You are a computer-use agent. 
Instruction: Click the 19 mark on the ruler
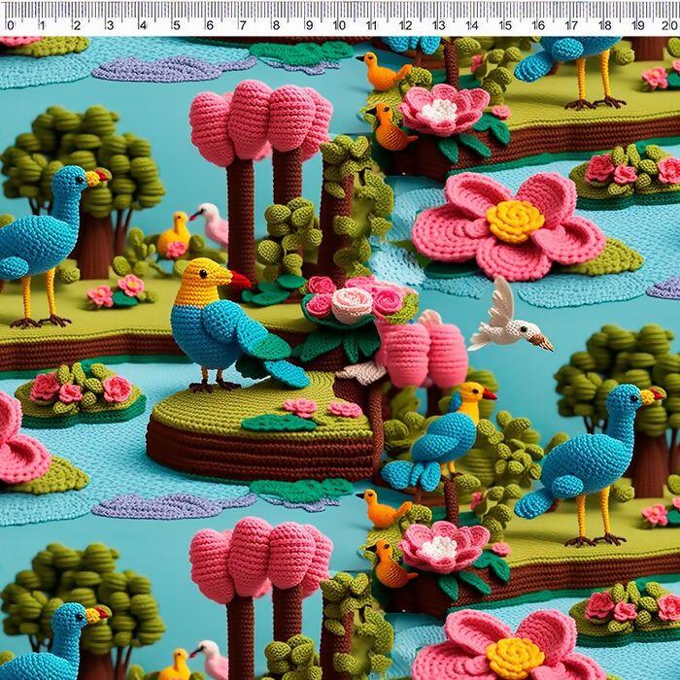636,23
